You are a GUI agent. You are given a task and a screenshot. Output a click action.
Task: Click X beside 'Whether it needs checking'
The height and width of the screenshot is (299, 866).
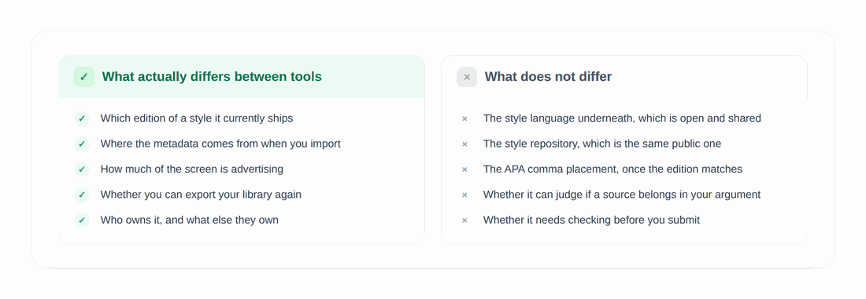pos(464,221)
